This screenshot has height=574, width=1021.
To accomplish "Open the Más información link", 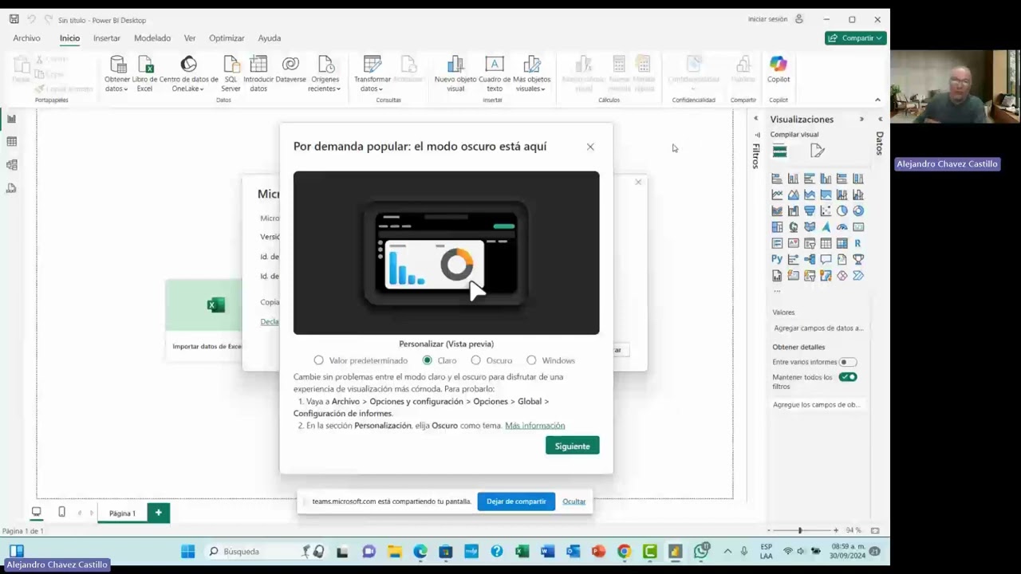I will (x=534, y=426).
